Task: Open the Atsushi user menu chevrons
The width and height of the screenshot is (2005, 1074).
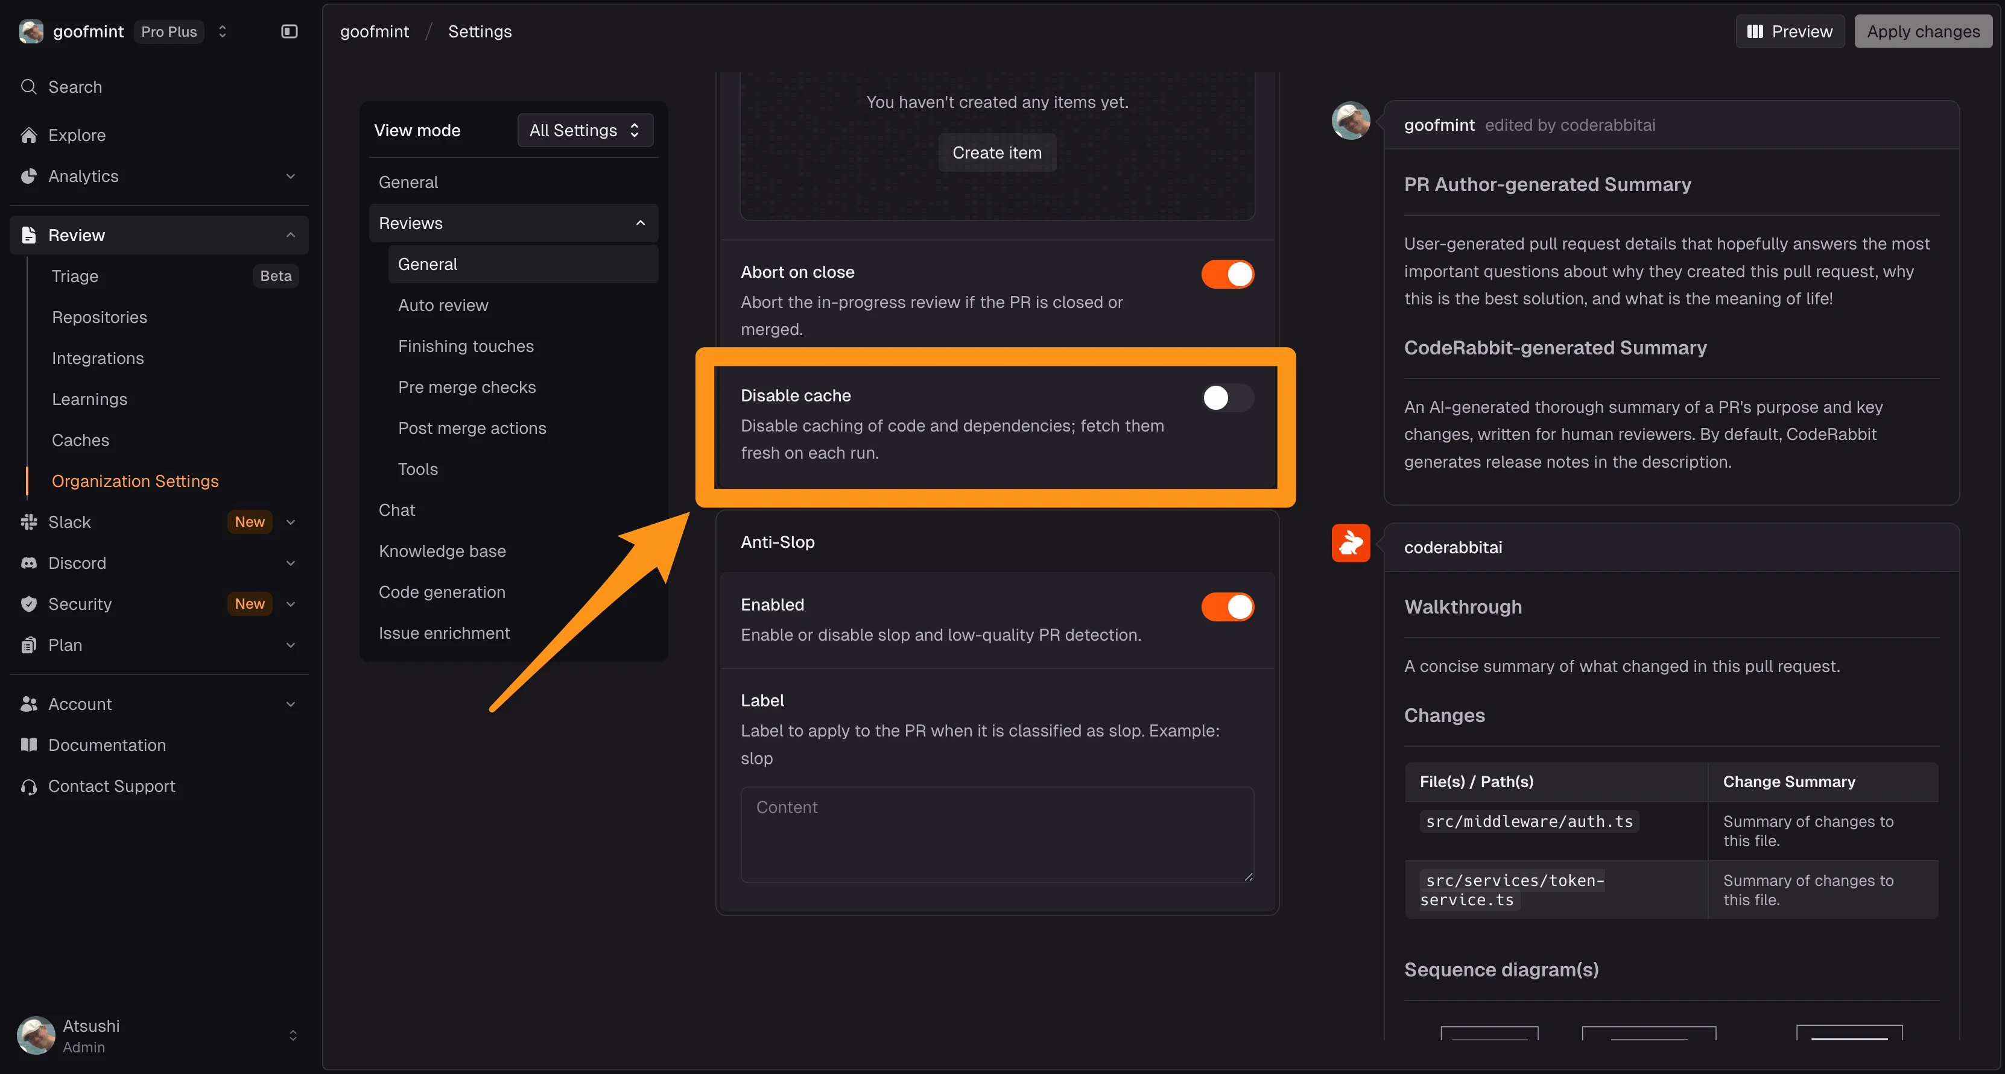Action: [293, 1035]
